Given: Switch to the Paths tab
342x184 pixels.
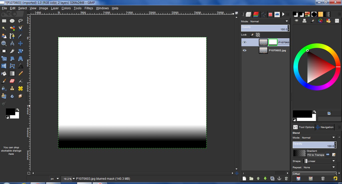Looking at the screenshot, I should [x=263, y=14].
